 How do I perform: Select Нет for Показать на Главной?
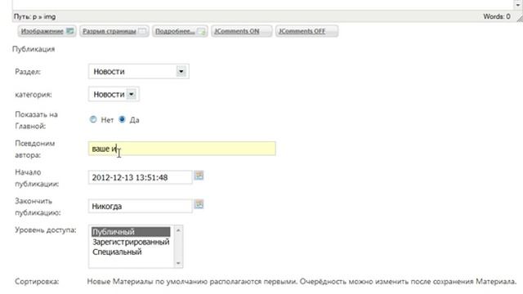93,119
